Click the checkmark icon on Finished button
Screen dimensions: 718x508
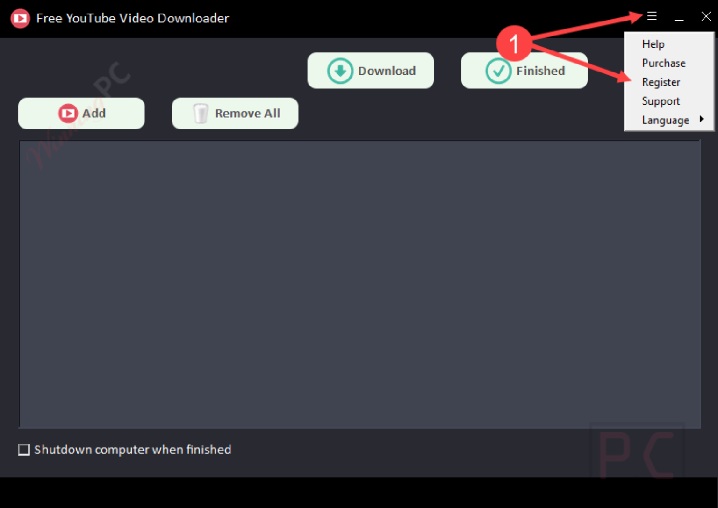click(x=498, y=71)
